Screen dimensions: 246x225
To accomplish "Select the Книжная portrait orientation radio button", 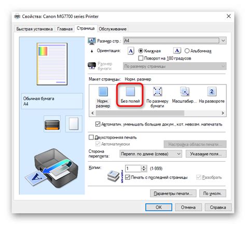I will coord(141,51).
